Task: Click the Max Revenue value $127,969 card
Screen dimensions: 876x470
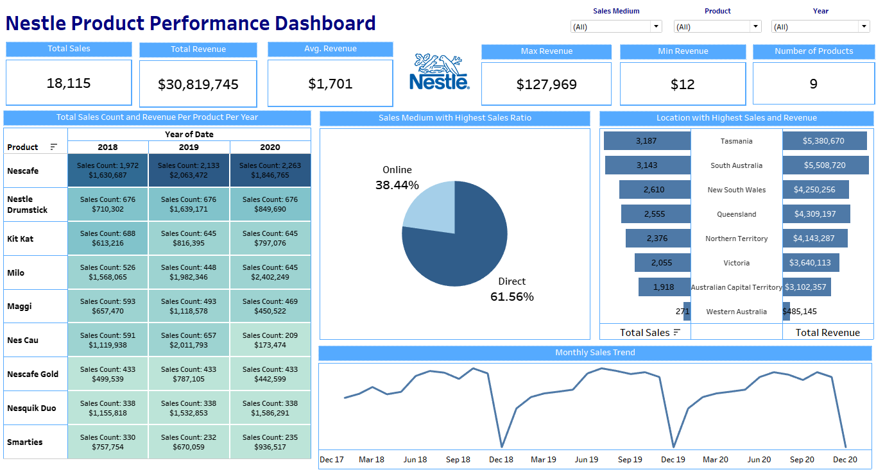Action: point(546,84)
